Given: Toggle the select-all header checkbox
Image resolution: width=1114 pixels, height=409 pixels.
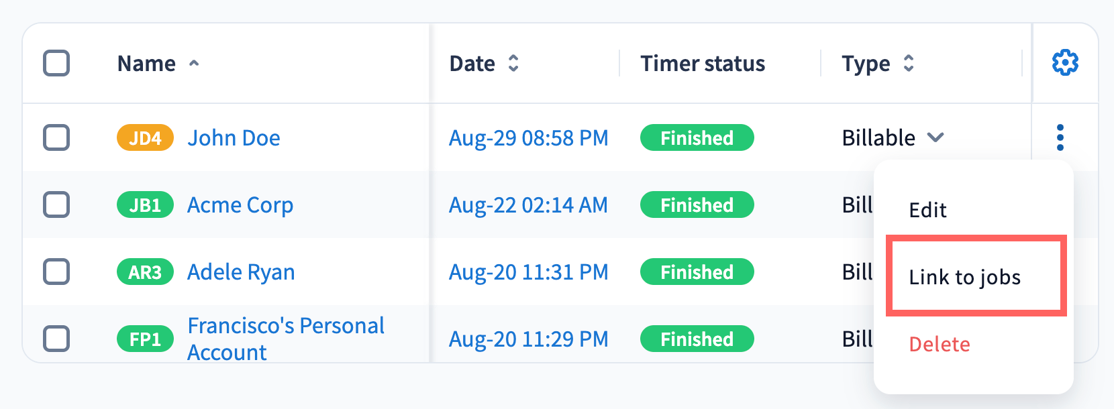Looking at the screenshot, I should click(56, 64).
